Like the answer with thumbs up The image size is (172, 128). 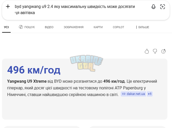pyautogui.click(x=147, y=51)
